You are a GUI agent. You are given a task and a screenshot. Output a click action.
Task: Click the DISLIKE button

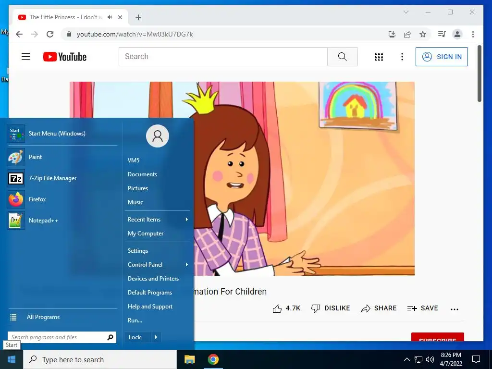point(331,308)
